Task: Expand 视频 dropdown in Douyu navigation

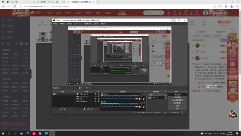Action: (78, 13)
